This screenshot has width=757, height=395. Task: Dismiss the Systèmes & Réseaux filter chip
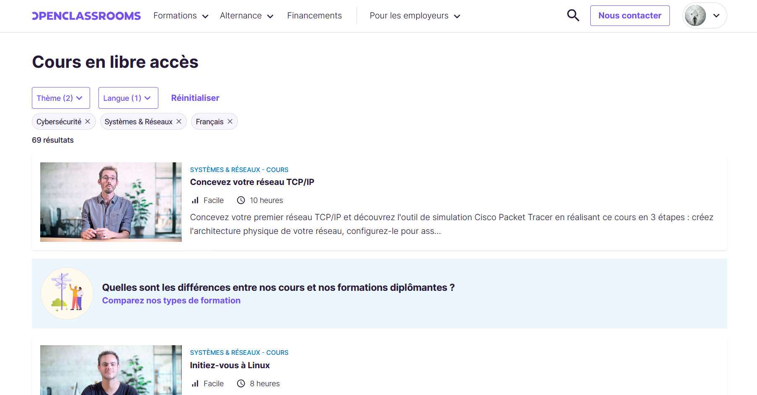[178, 121]
